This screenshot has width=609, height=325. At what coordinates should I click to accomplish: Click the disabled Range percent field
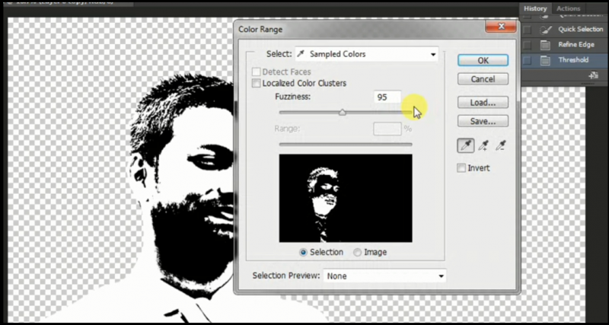pos(387,129)
